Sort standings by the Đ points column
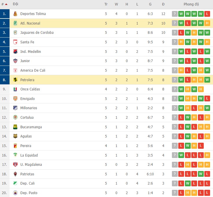The image size is (213, 197). [163, 4]
